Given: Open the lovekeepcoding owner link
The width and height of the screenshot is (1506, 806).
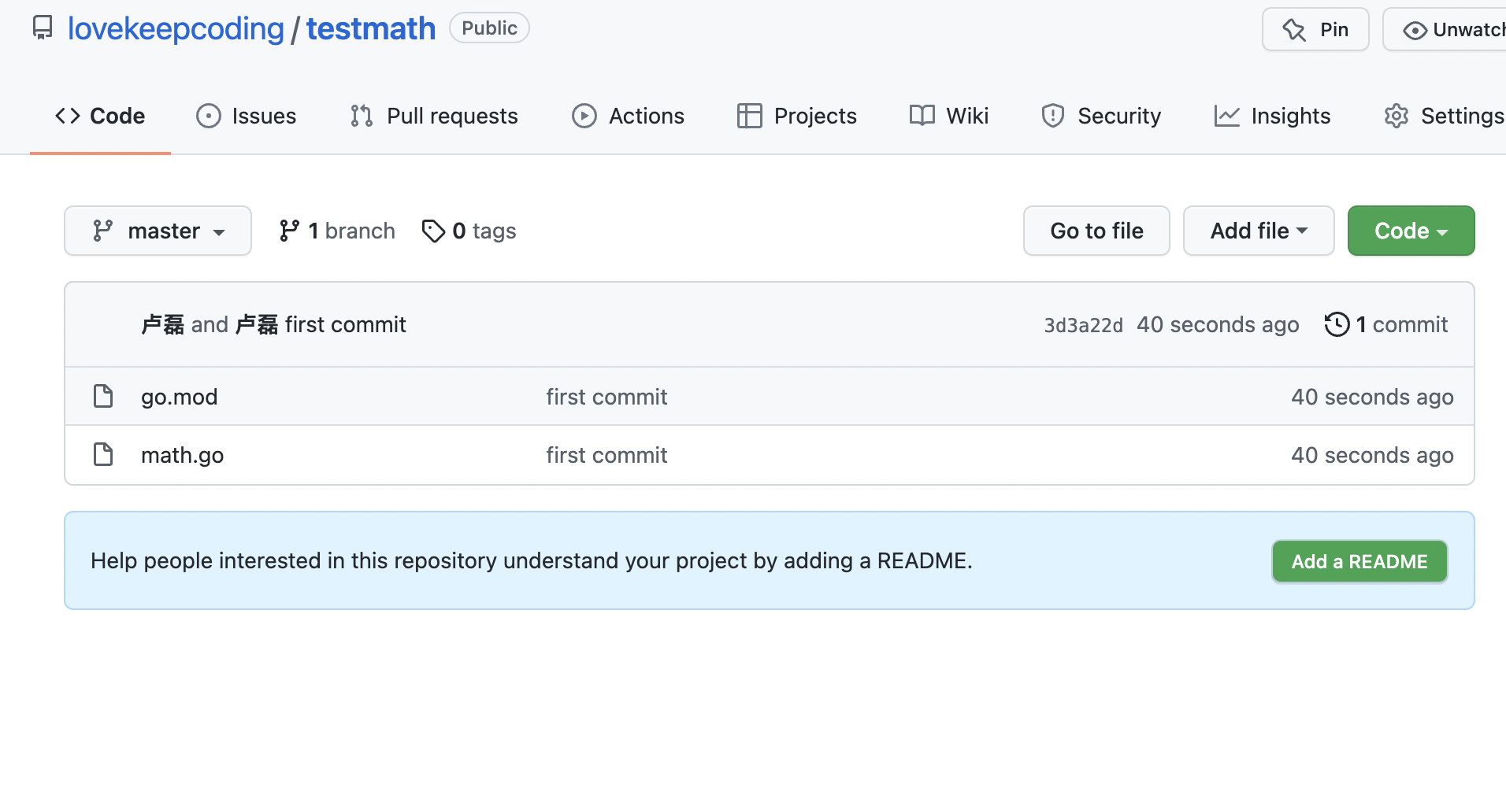Looking at the screenshot, I should click(176, 28).
